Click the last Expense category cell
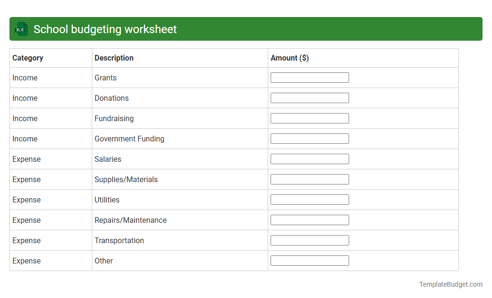Image resolution: width=492 pixels, height=298 pixels. tap(26, 261)
